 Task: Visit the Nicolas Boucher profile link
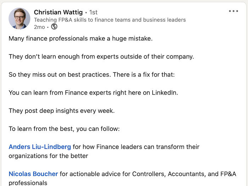click(x=33, y=174)
